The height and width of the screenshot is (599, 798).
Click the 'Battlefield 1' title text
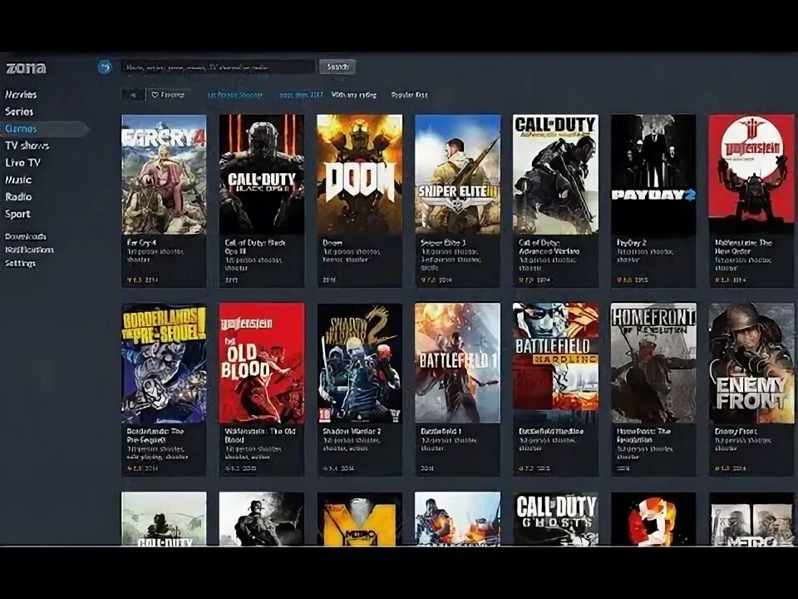[441, 432]
